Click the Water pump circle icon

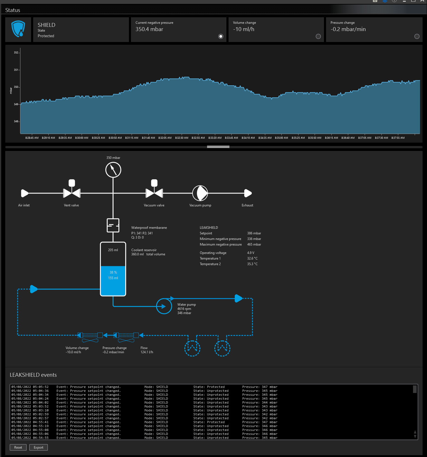[x=164, y=306]
